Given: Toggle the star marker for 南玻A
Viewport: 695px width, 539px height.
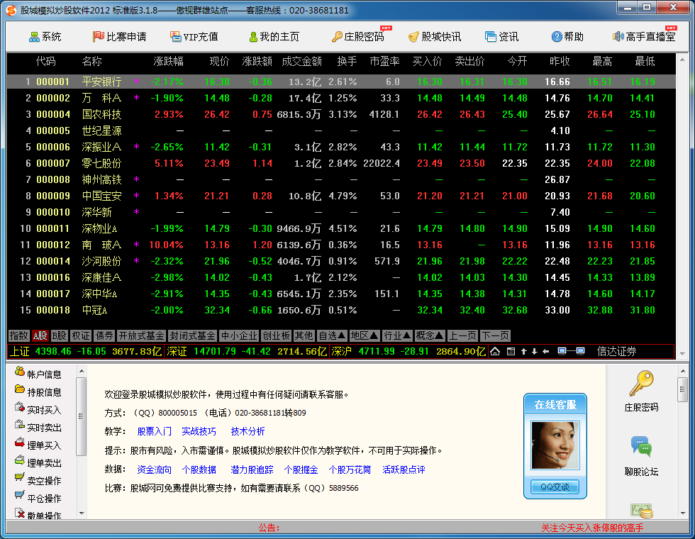Looking at the screenshot, I should (x=137, y=245).
